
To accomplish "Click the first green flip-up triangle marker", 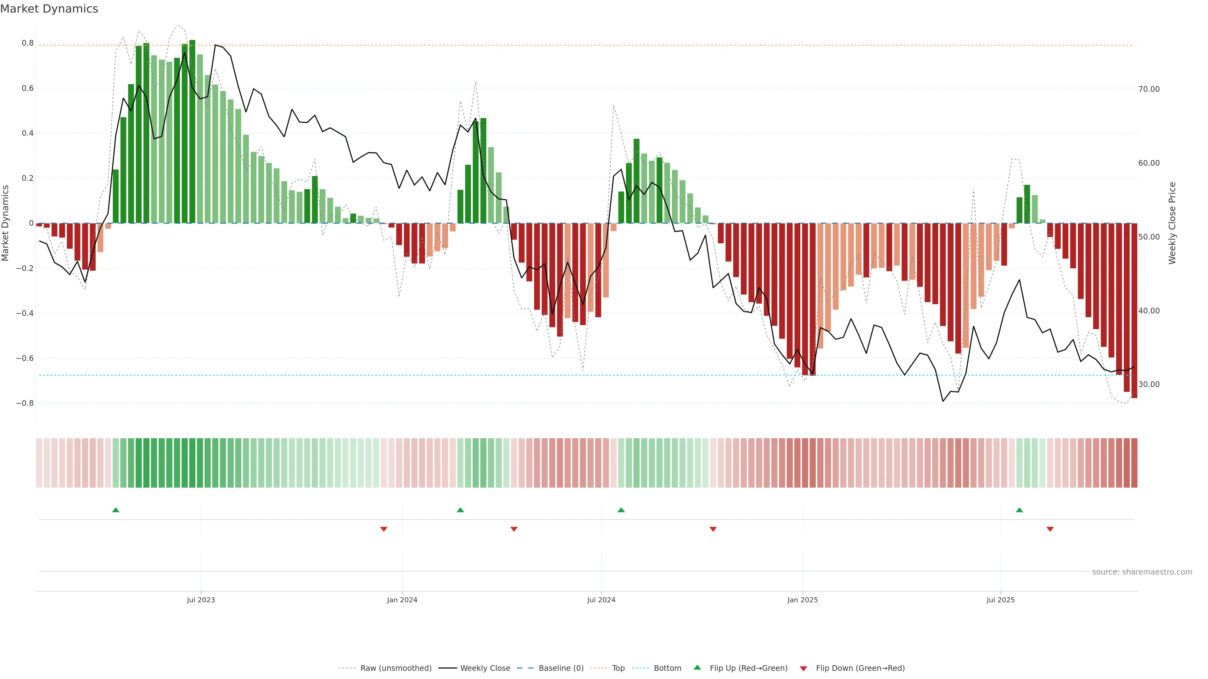I will click(116, 510).
